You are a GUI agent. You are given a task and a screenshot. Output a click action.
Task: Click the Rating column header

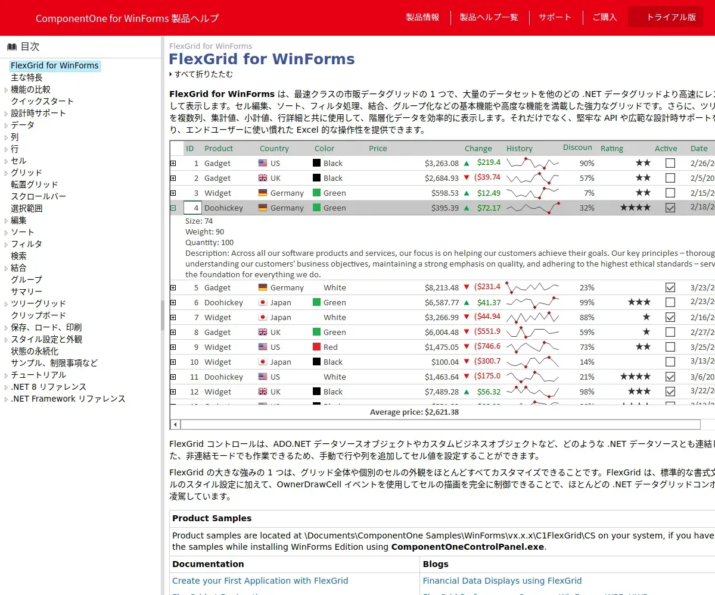coord(612,149)
